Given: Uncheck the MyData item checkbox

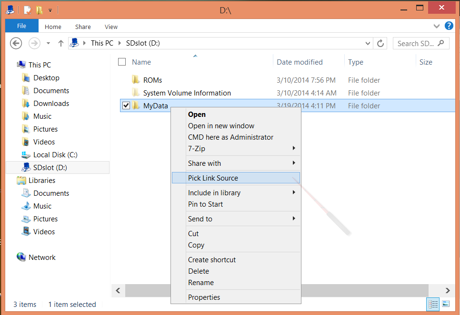Looking at the screenshot, I should coord(126,105).
